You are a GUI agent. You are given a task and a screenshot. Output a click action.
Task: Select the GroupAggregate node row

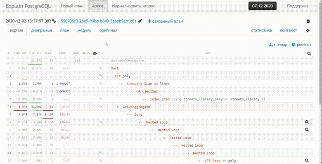click(159, 107)
